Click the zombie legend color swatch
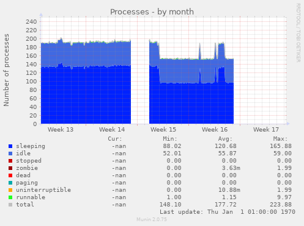304x226 pixels. coord(10,168)
